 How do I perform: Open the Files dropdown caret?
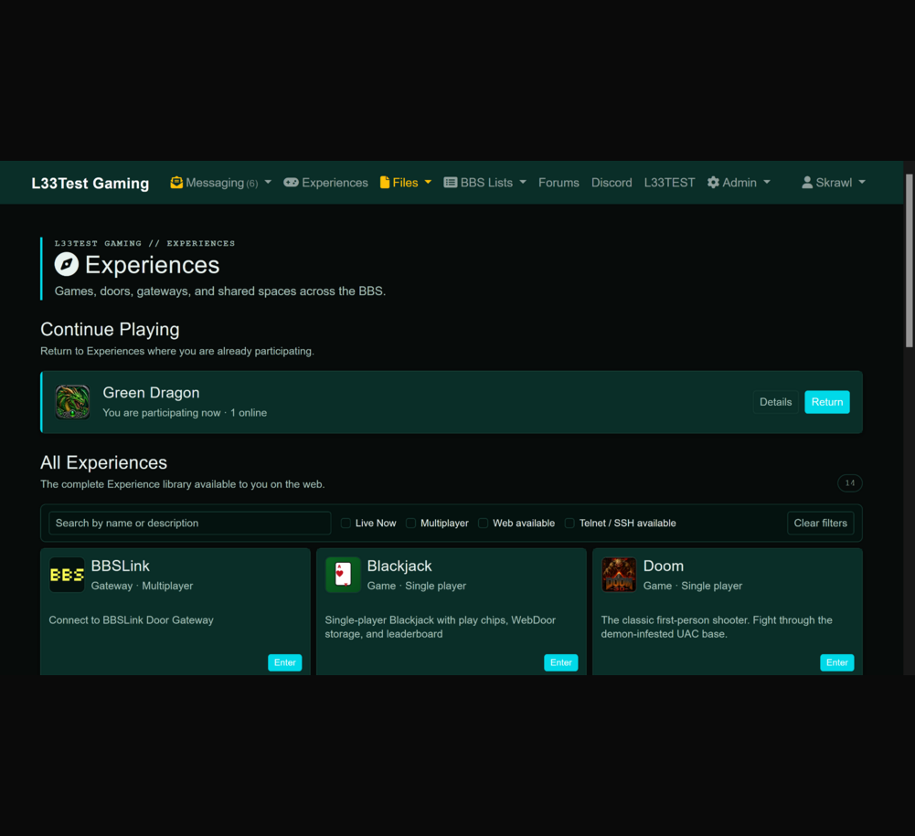pos(428,183)
